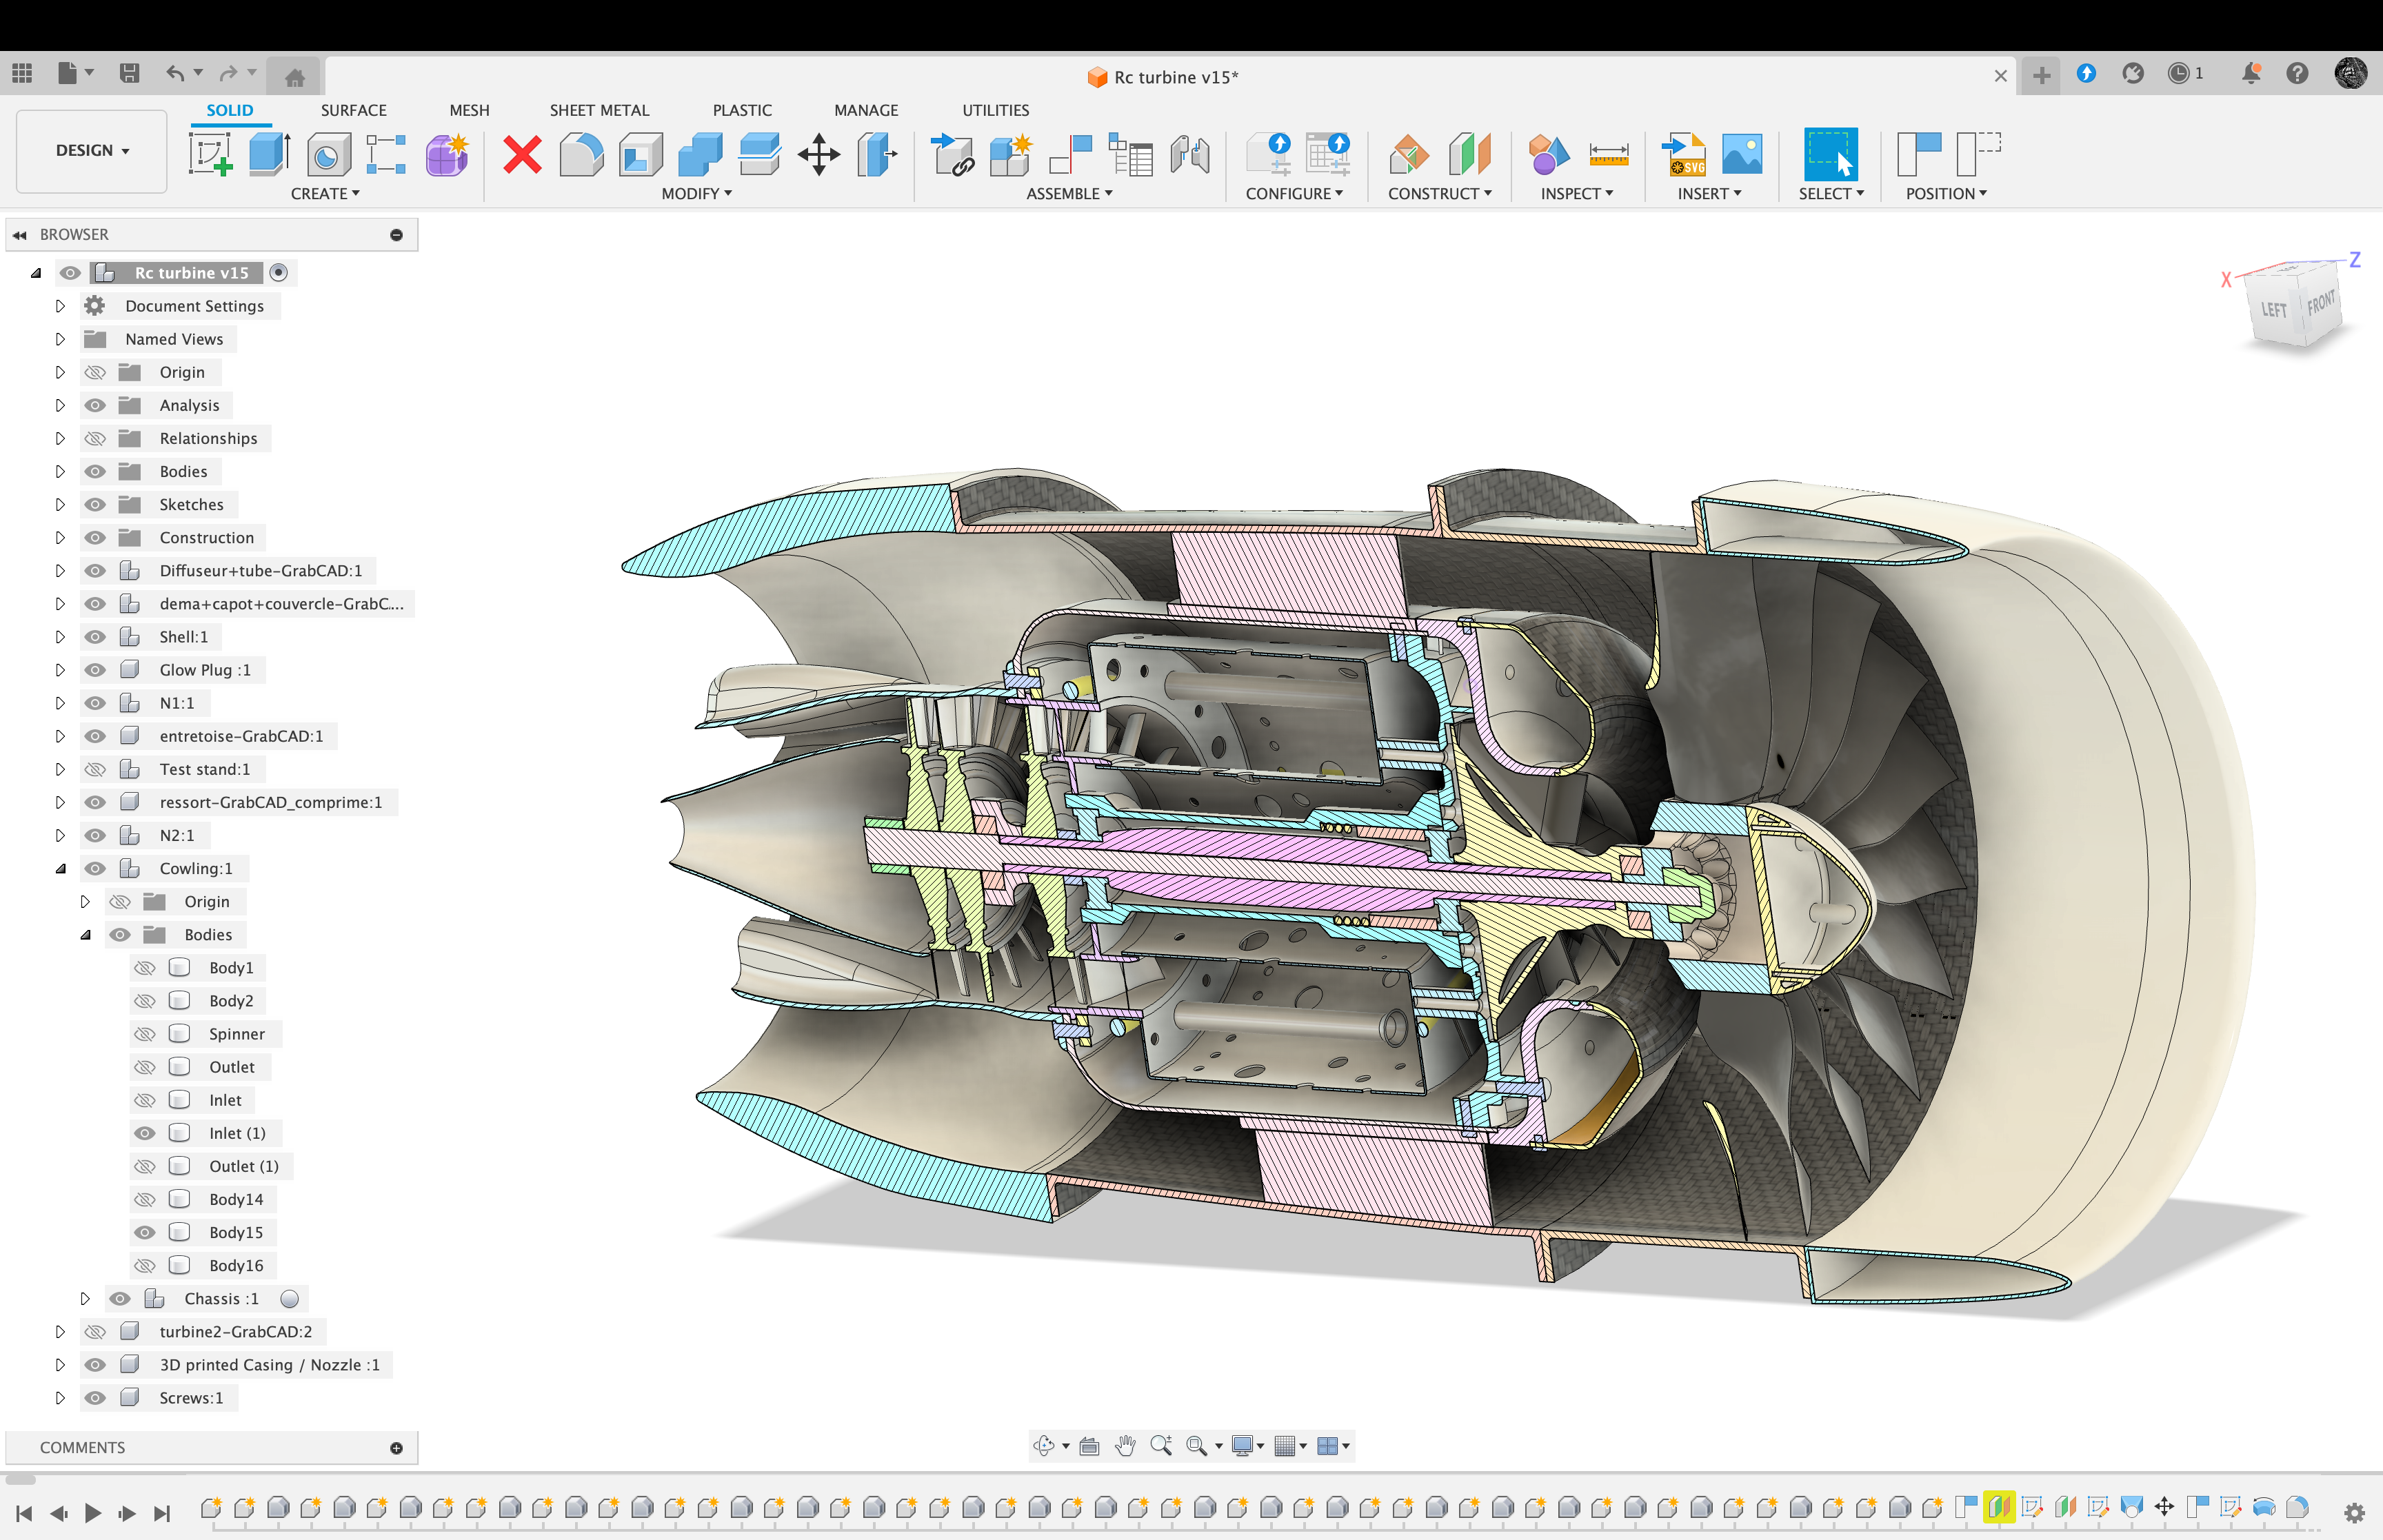The image size is (2383, 1540).
Task: Open the ASSEMBLE menu label
Action: coord(1069,193)
